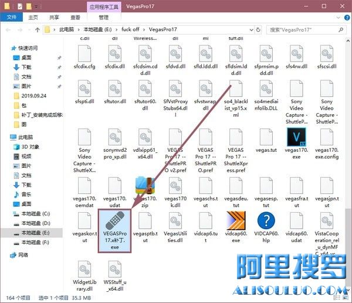Open the 主页 ribbon tab

tap(33, 17)
